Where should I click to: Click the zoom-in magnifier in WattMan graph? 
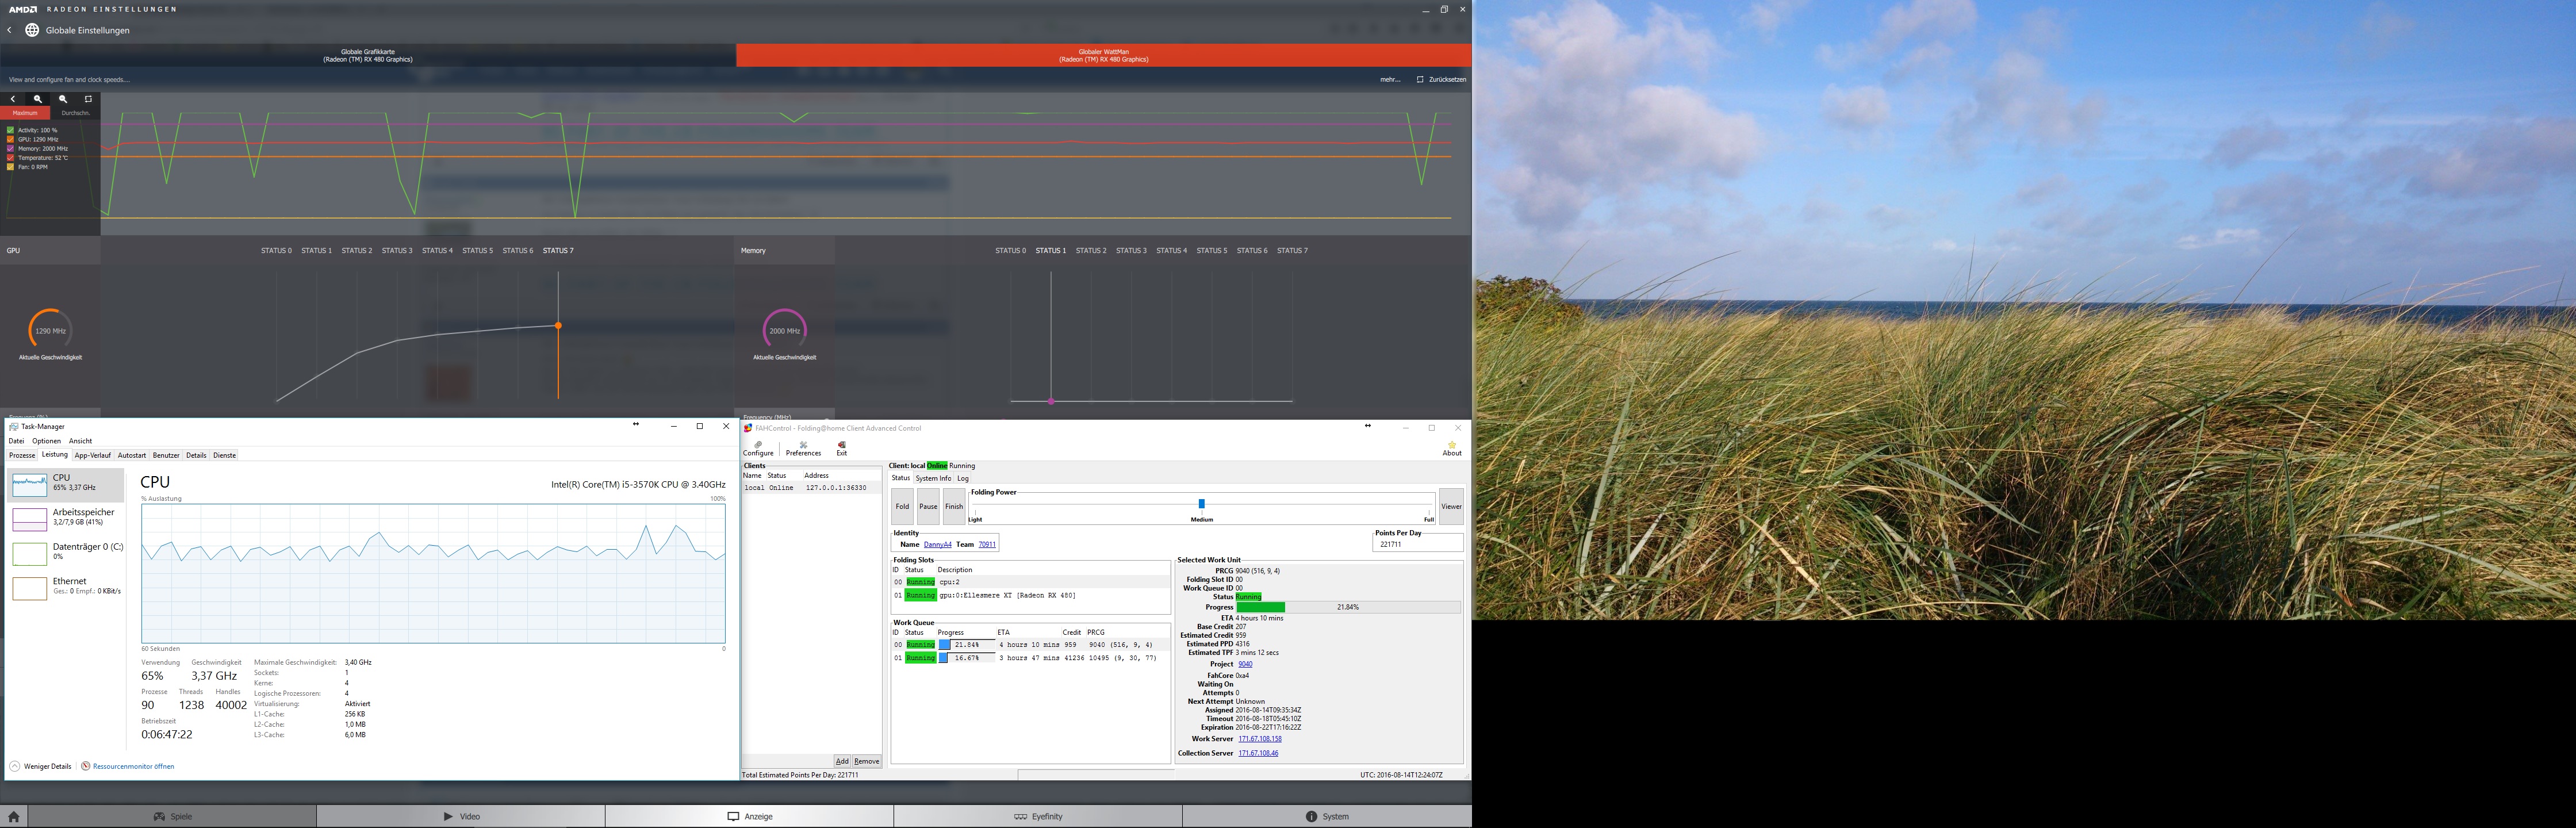tap(38, 99)
